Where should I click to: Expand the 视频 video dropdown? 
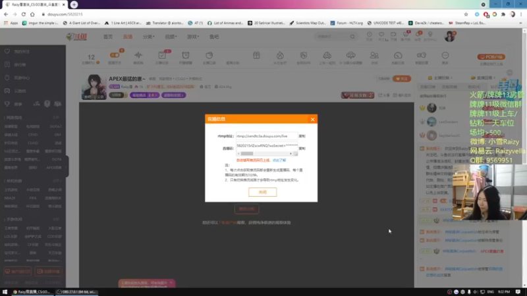click(x=171, y=37)
